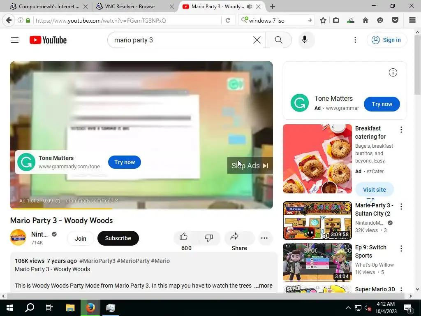Click the Firefox address bar URL
This screenshot has height=316, width=421.
click(x=101, y=21)
